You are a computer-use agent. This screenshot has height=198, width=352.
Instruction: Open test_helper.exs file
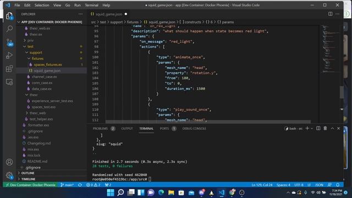click(41, 119)
